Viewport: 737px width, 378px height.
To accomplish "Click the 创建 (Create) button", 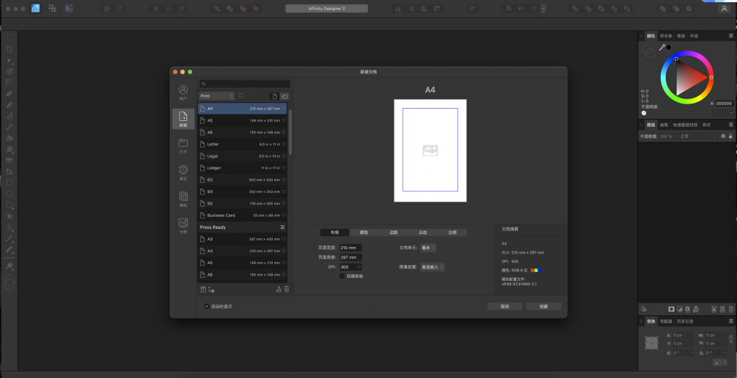I will [543, 307].
